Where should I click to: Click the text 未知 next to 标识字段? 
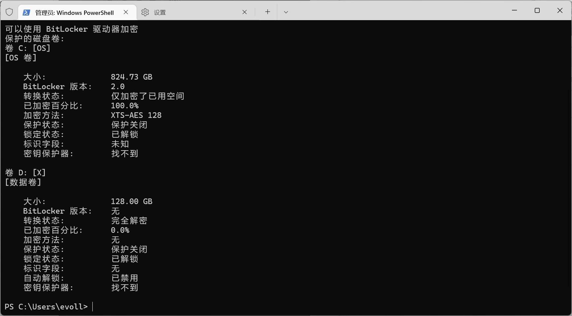[120, 144]
